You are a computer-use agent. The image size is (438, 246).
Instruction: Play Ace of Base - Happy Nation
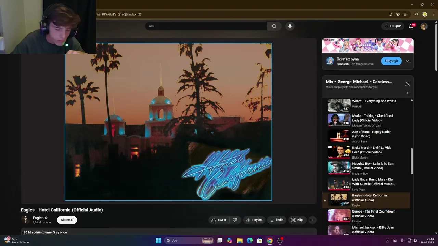tap(366, 136)
